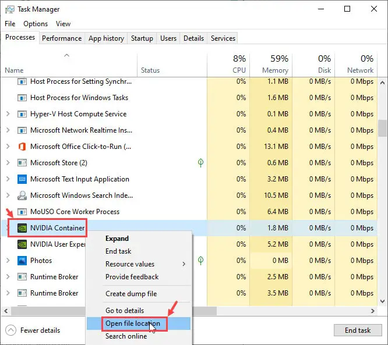Switch to the App history tab
Screen dimensions: 388x345
point(106,38)
